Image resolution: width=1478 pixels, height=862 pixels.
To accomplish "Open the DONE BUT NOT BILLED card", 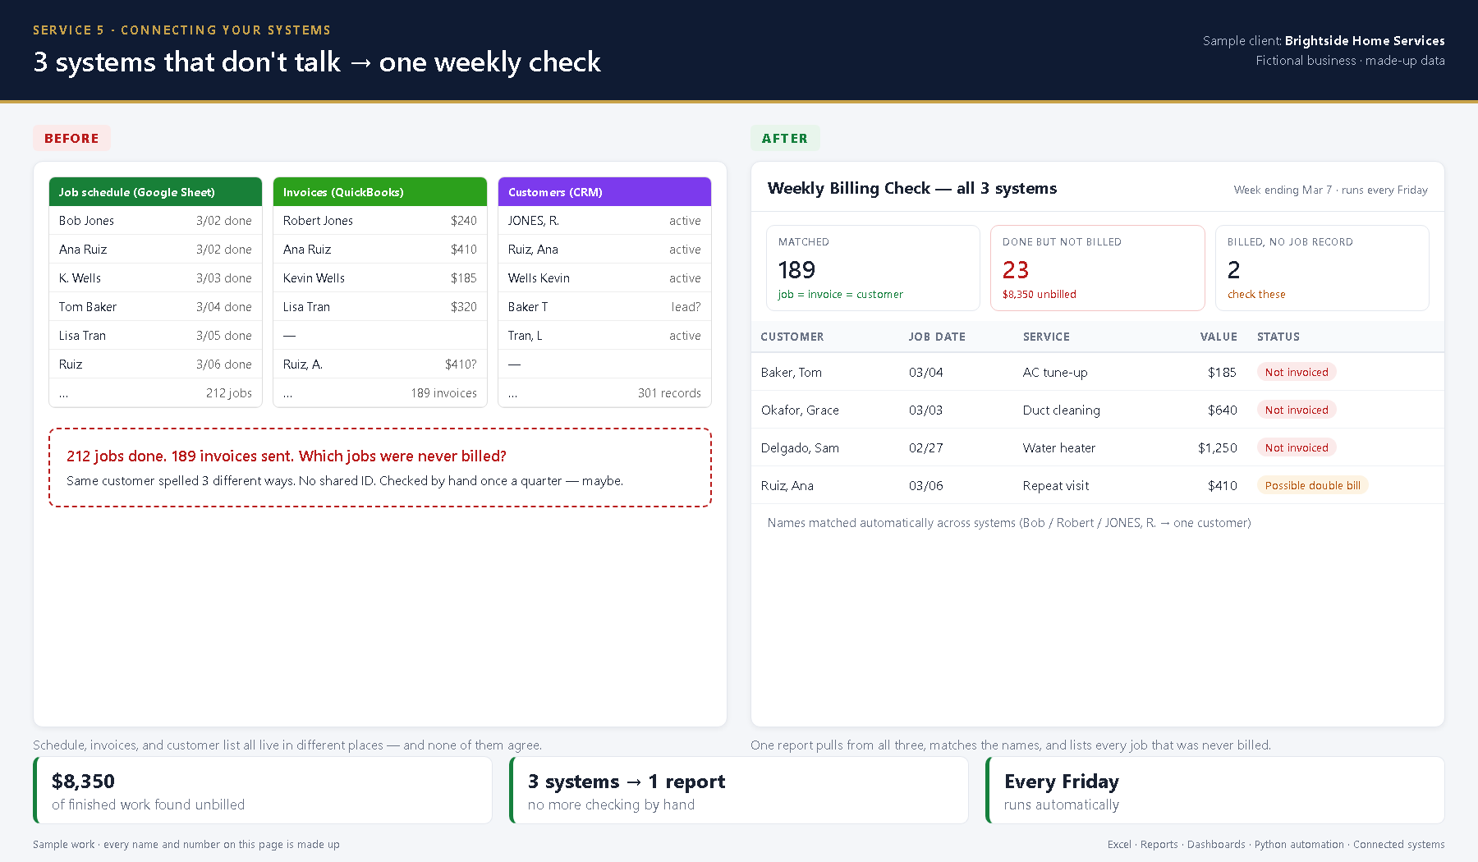I will pyautogui.click(x=1098, y=268).
